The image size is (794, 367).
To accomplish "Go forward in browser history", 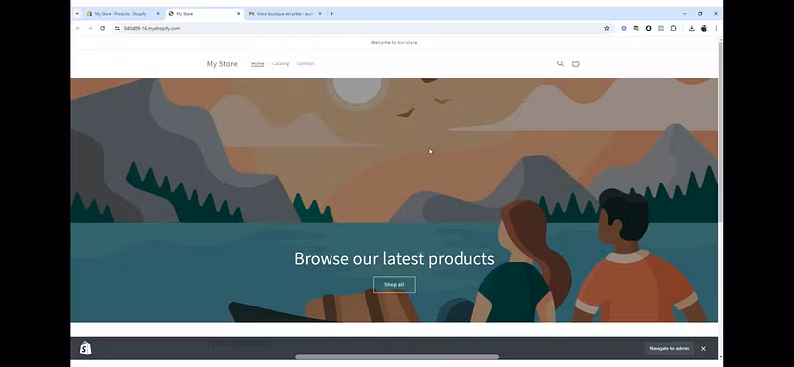I will click(90, 29).
